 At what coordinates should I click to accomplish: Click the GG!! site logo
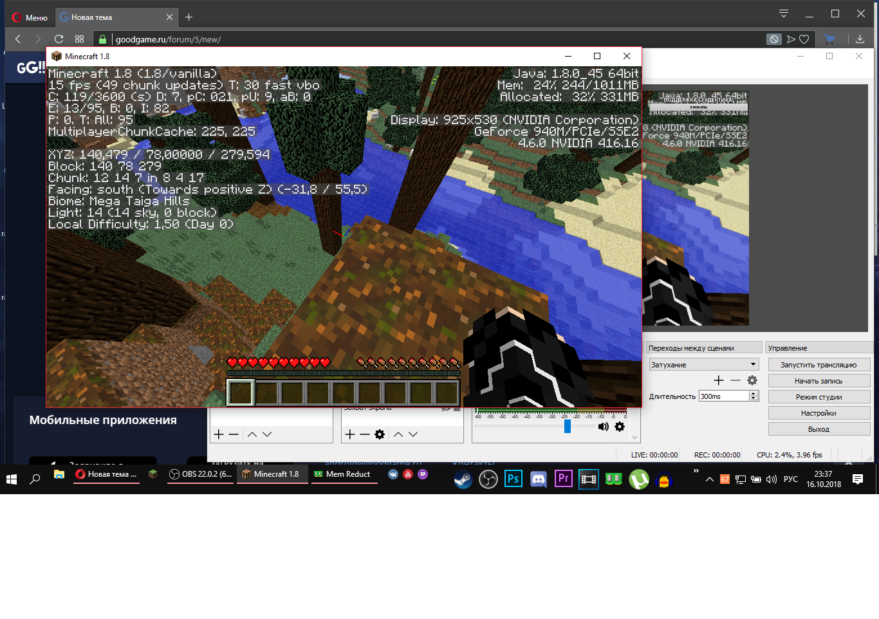(x=30, y=68)
